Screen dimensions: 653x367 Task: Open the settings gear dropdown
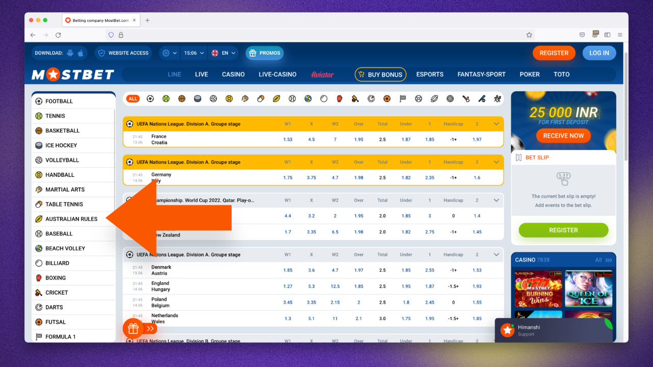point(168,53)
